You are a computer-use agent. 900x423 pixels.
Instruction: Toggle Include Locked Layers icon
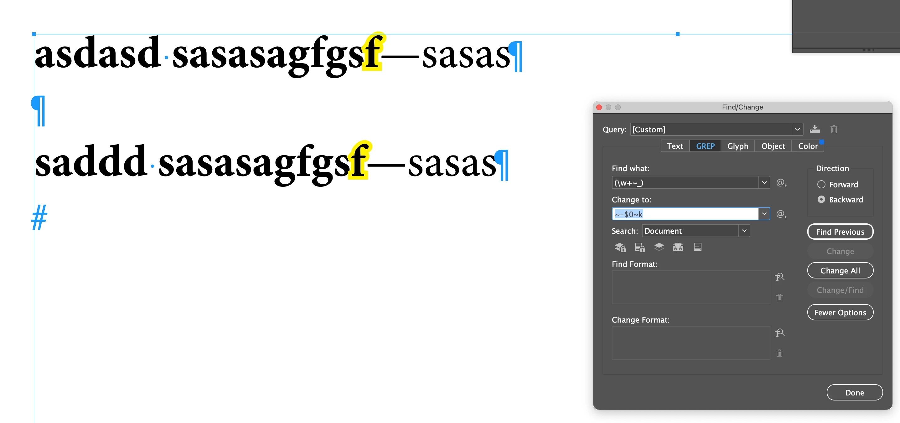(x=620, y=247)
